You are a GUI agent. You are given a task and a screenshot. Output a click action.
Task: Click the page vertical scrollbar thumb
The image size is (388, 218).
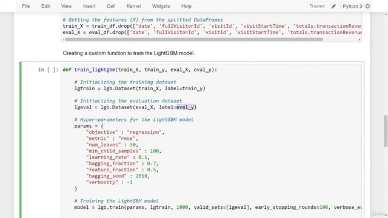[386, 131]
